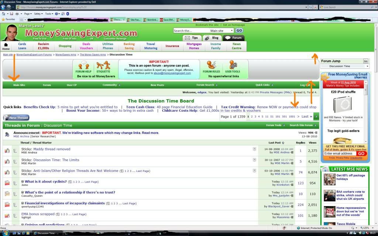Image resolution: width=378 pixels, height=236 pixels.
Task: Click the email preview box scrollbar
Action: (366, 111)
